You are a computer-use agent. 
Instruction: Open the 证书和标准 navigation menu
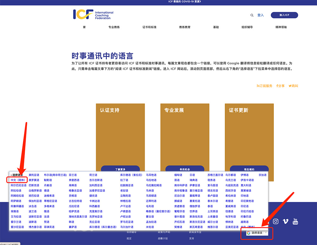[149, 27]
